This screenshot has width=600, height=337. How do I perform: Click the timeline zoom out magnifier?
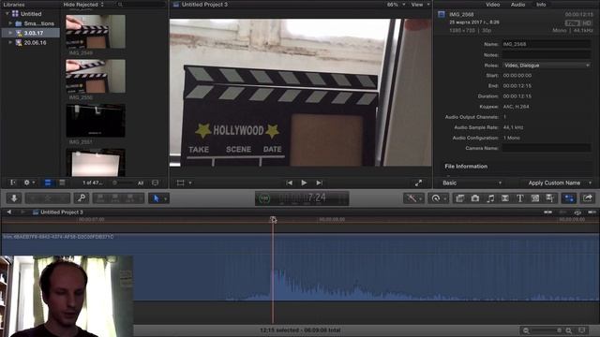pos(526,330)
